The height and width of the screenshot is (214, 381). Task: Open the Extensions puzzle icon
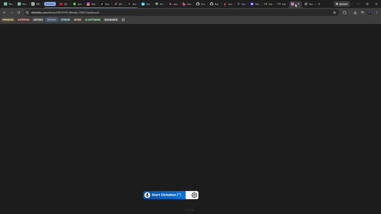[x=344, y=12]
